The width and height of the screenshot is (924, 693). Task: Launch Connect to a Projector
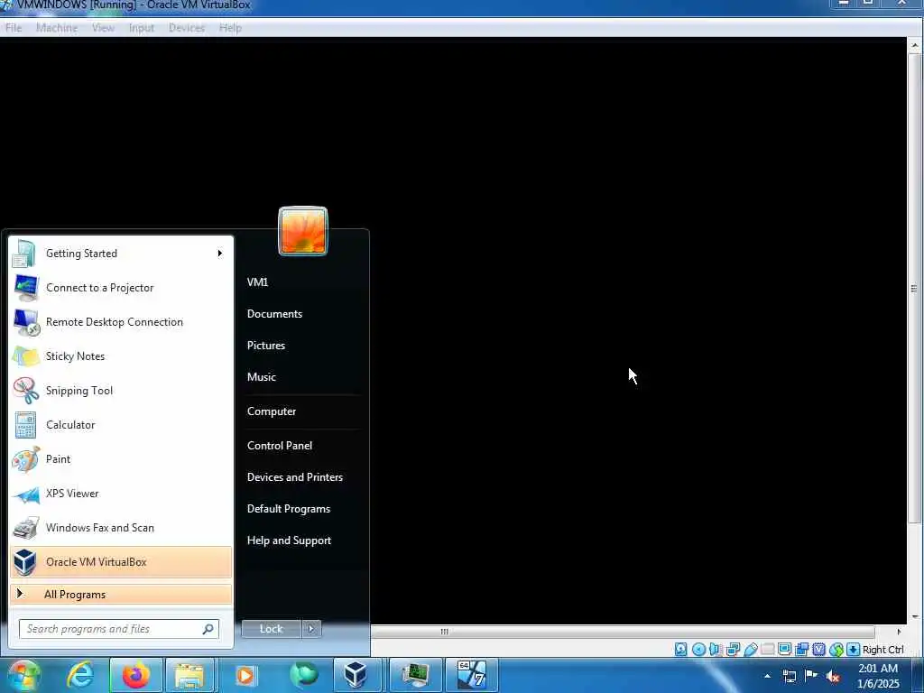coord(121,288)
